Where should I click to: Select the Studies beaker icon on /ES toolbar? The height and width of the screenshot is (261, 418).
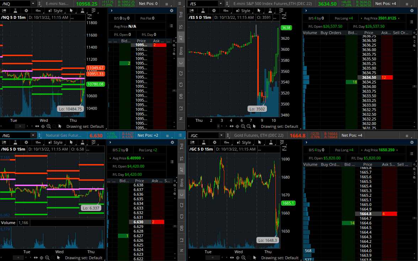point(203,10)
